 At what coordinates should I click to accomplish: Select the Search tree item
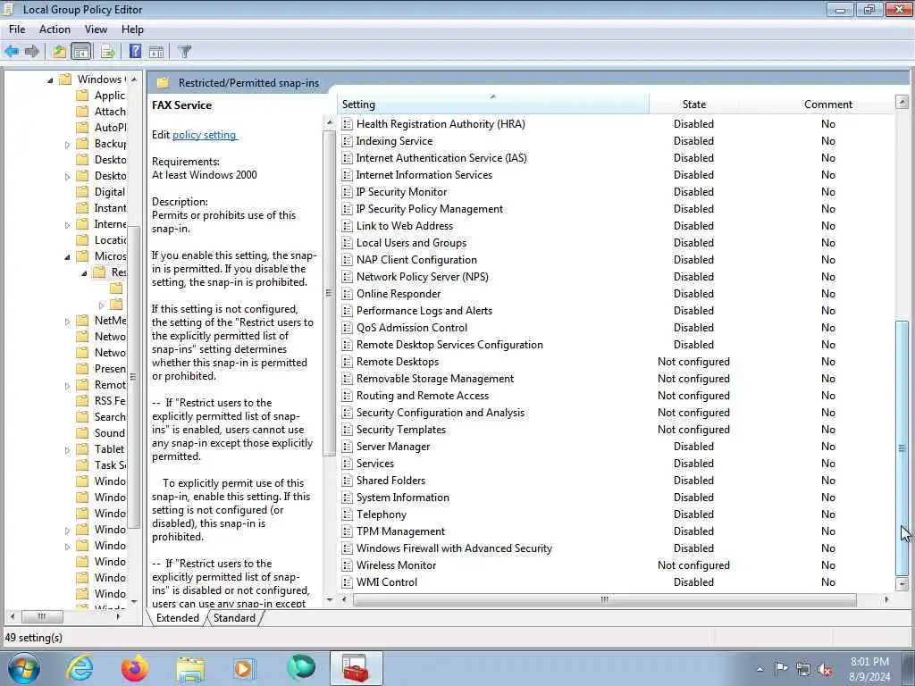tap(110, 417)
